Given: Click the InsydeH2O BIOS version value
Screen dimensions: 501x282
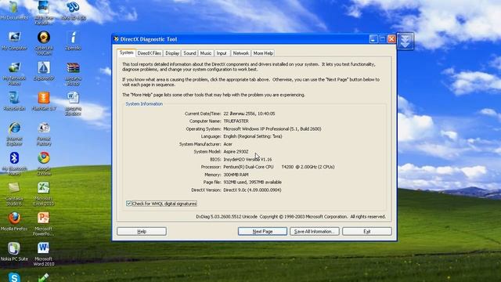Looking at the screenshot, I should (247, 159).
